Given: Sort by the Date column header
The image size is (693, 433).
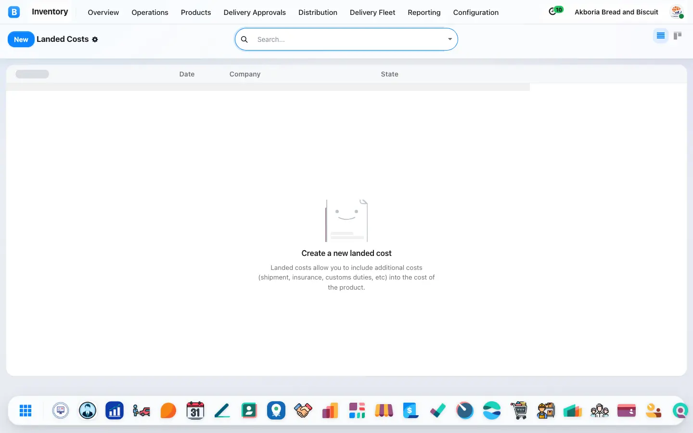Looking at the screenshot, I should [187, 74].
